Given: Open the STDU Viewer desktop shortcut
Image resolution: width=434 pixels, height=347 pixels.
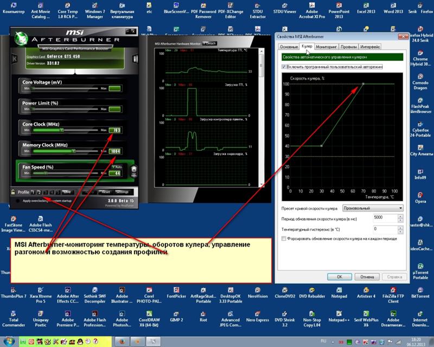Looking at the screenshot, I should click(x=284, y=8).
